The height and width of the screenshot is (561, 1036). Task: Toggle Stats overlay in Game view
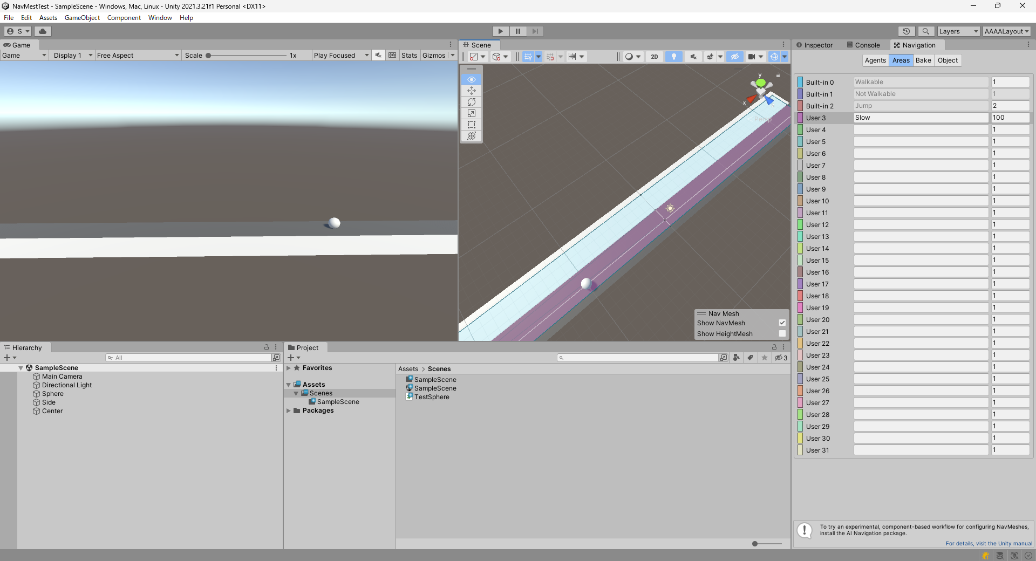point(409,56)
